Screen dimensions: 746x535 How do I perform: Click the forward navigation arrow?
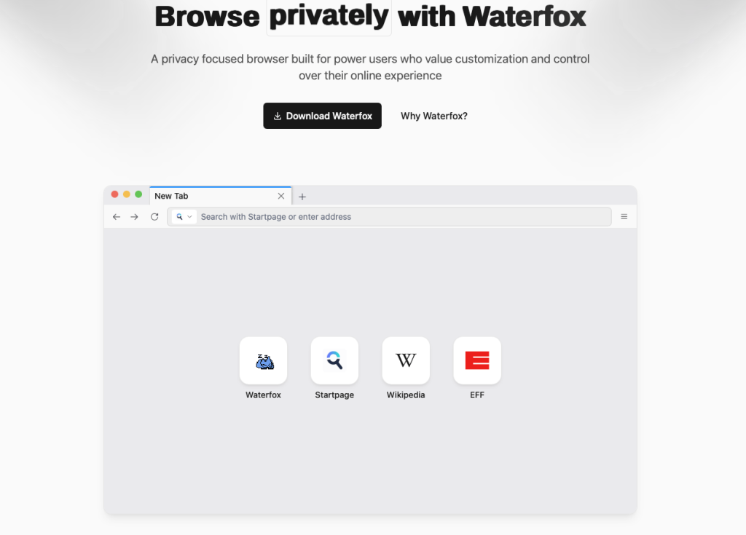coord(135,216)
